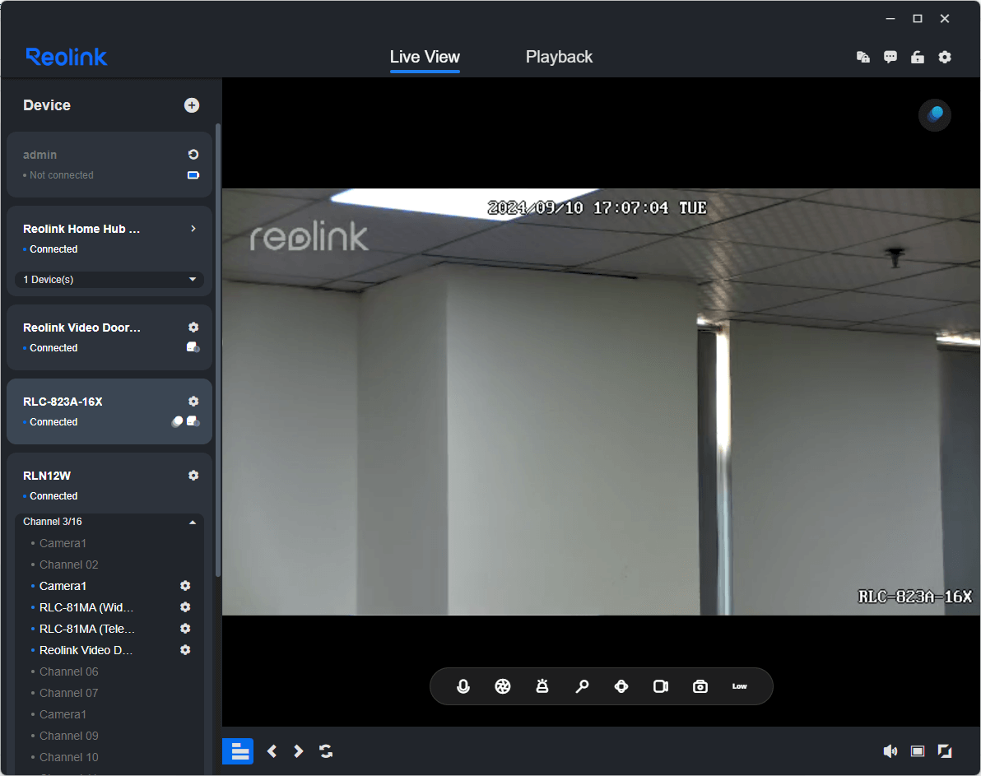Image resolution: width=981 pixels, height=776 pixels.
Task: Add a new device with the plus icon
Action: coord(192,105)
